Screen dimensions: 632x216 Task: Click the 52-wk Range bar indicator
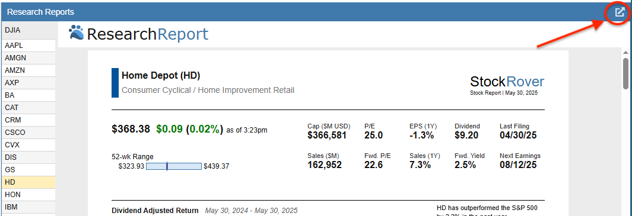coord(174,166)
